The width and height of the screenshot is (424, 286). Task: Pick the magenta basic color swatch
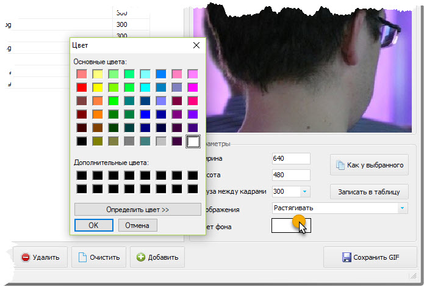point(193,87)
